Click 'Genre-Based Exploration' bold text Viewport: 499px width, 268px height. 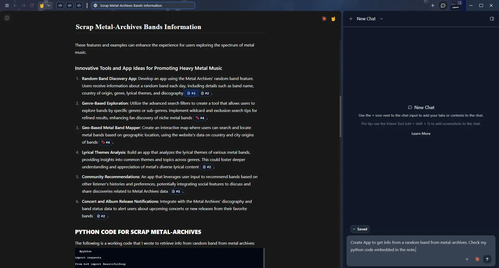point(105,103)
